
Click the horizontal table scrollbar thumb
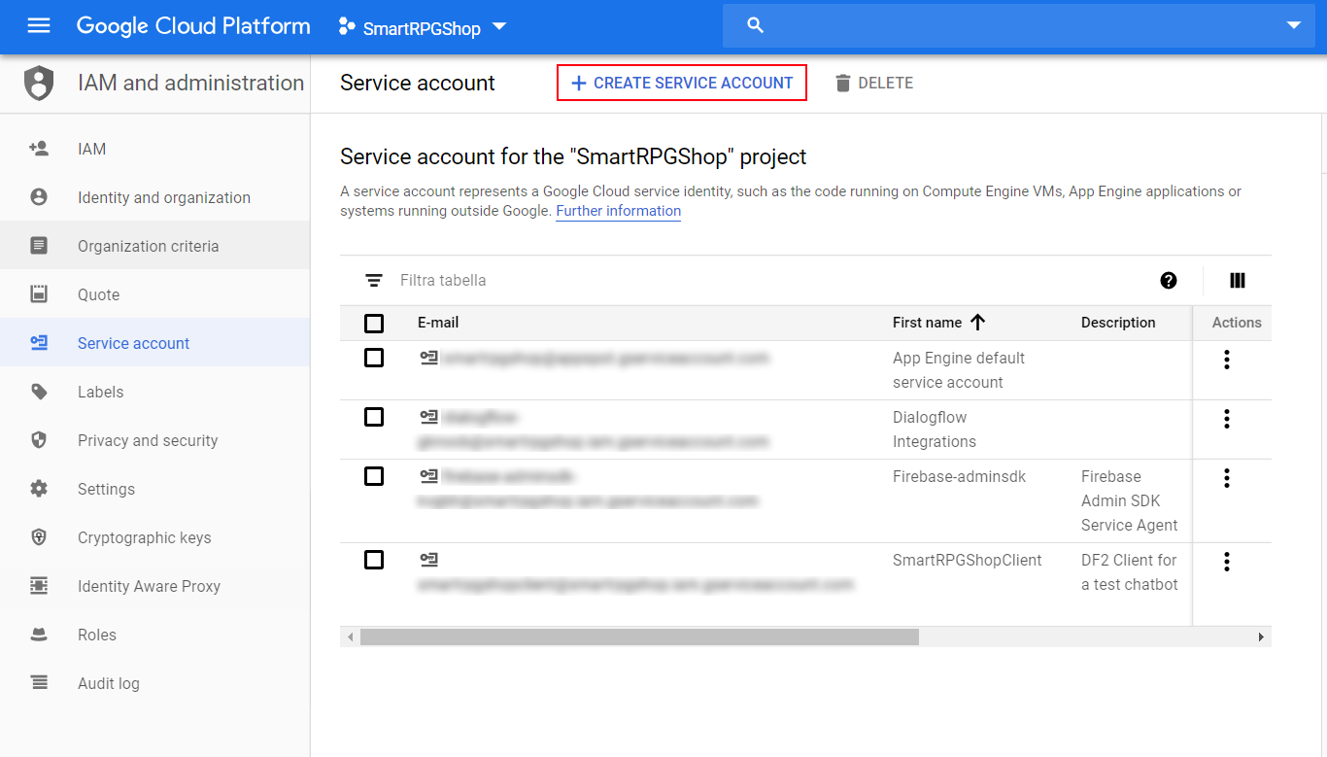639,637
